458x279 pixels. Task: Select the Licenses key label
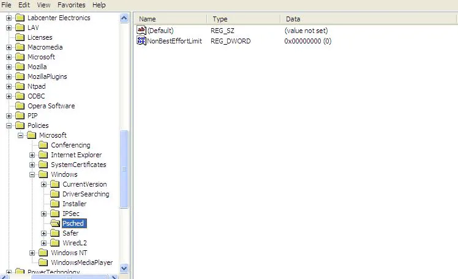tap(40, 38)
